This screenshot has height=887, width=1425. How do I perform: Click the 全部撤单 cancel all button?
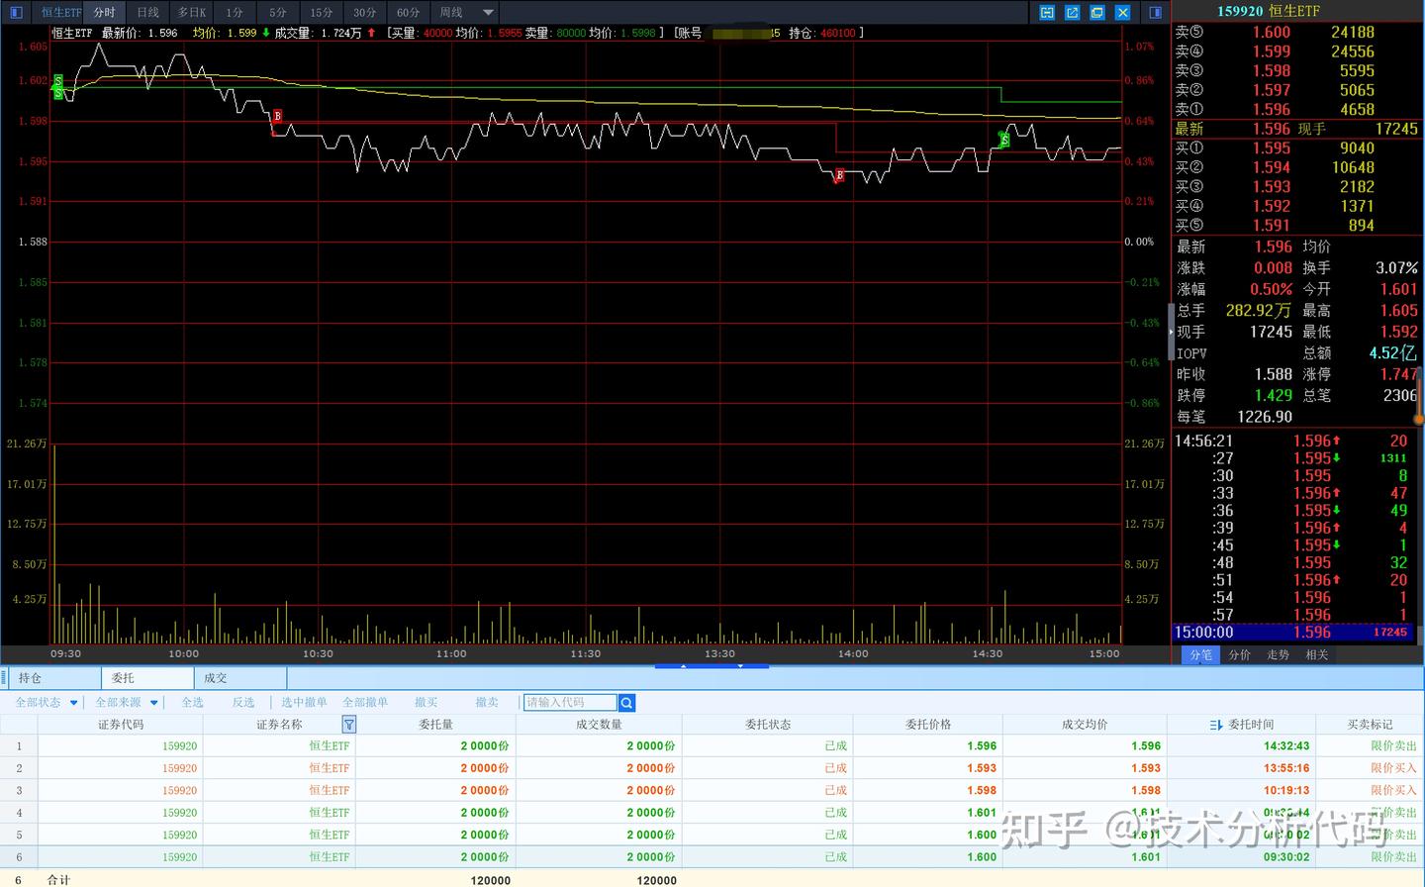click(365, 703)
